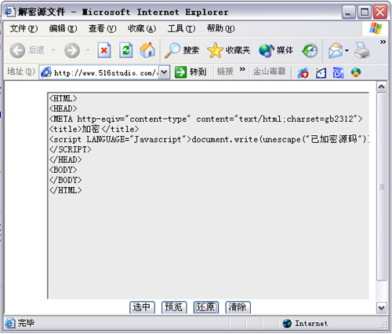Refresh the page with green arrows icon

coord(126,50)
